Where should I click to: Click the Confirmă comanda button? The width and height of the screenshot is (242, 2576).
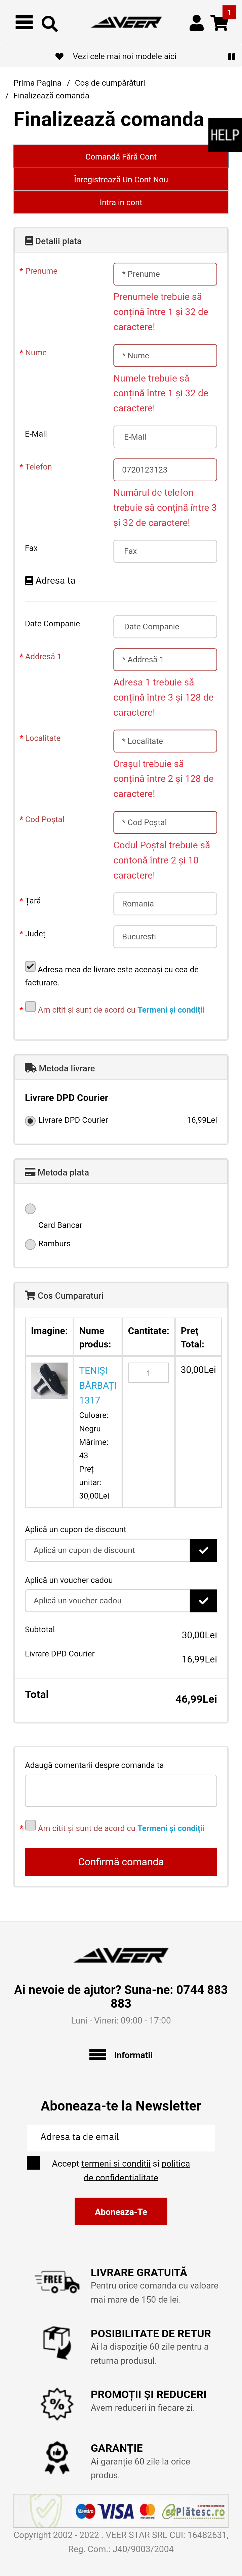pyautogui.click(x=121, y=1862)
